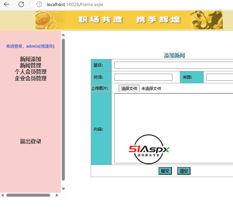
Task: Go back with the browser back arrow
Action: (x=7, y=4)
